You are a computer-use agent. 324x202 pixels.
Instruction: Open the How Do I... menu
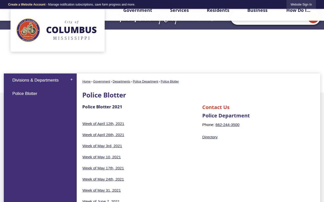pyautogui.click(x=298, y=10)
